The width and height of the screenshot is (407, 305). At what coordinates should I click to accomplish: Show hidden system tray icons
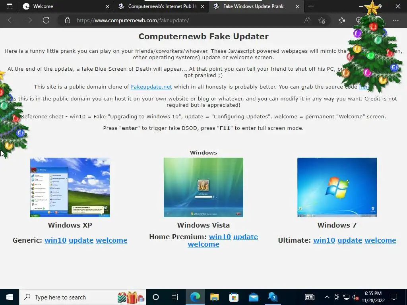tap(327, 297)
